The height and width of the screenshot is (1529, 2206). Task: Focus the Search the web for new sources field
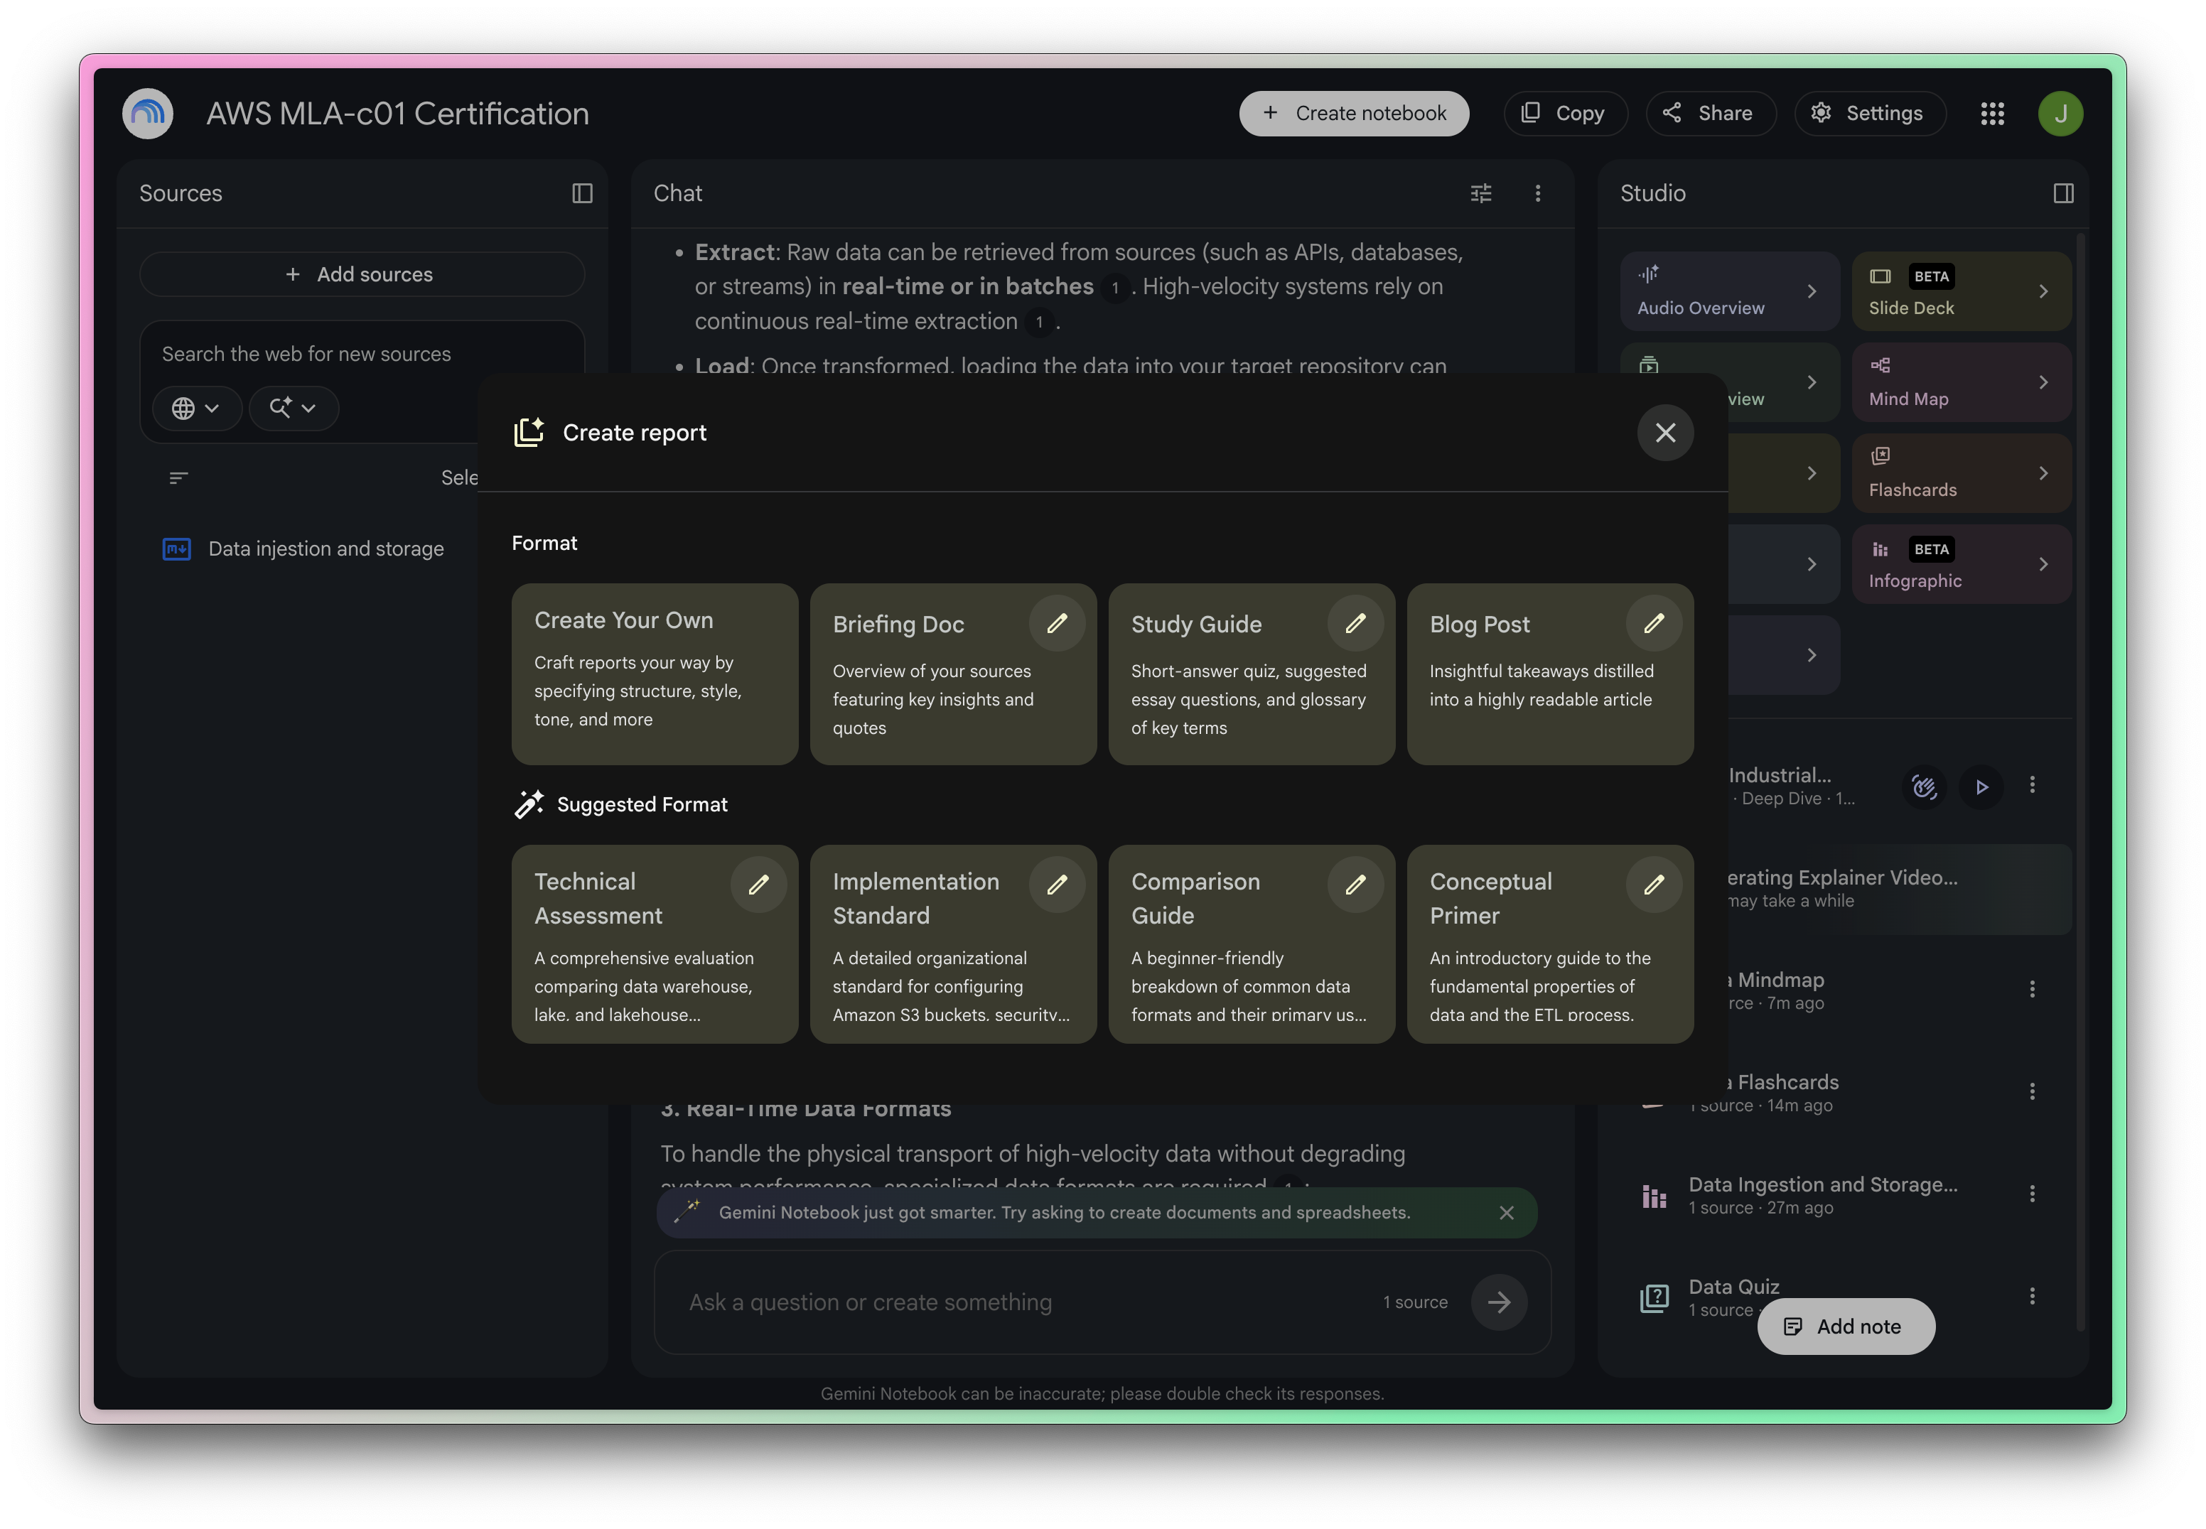point(361,355)
